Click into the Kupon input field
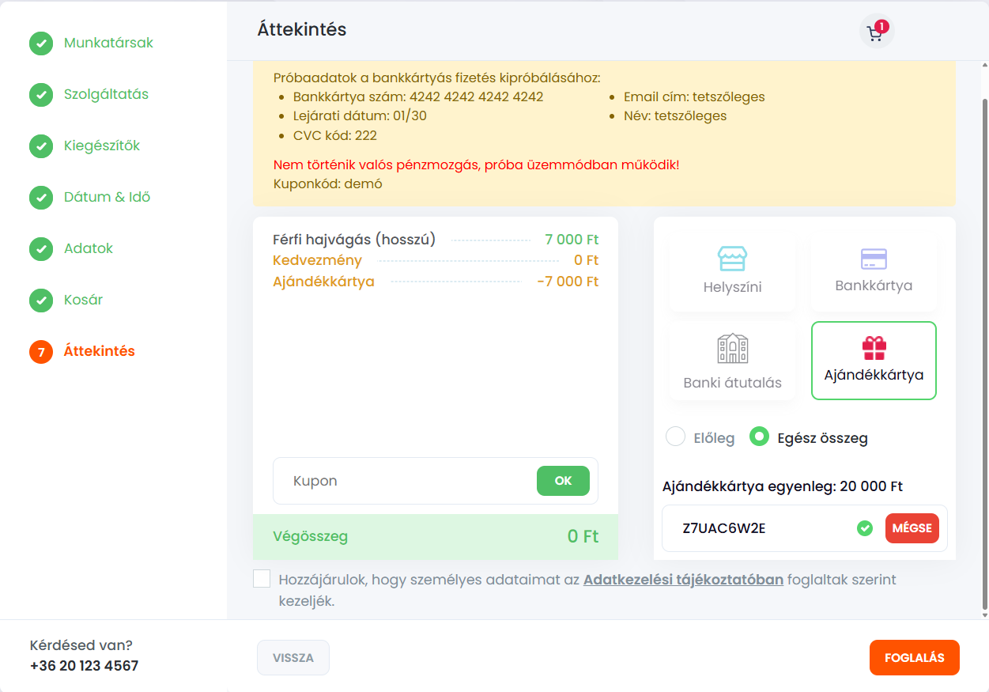The height and width of the screenshot is (692, 989). point(403,481)
